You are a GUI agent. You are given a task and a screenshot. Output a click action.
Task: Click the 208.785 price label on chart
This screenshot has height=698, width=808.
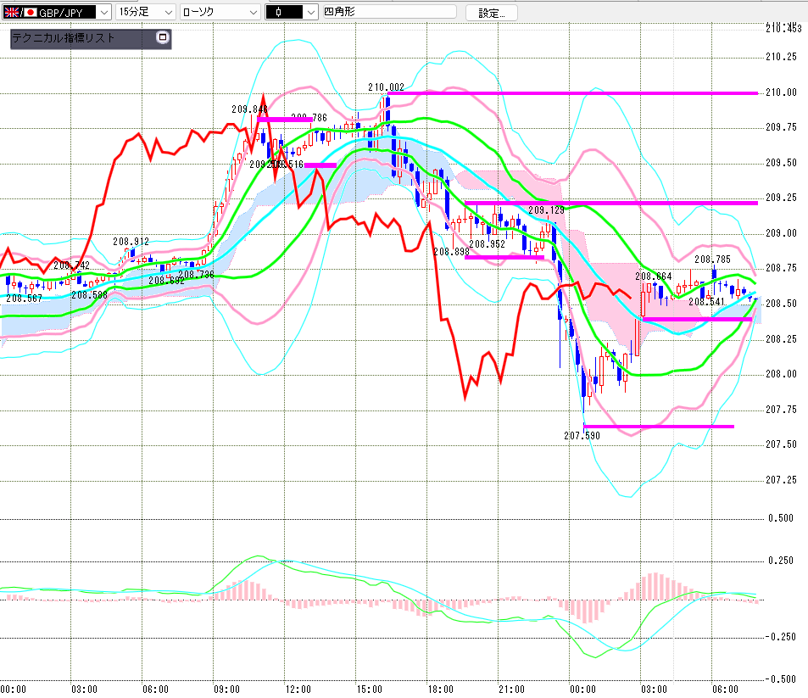712,260
